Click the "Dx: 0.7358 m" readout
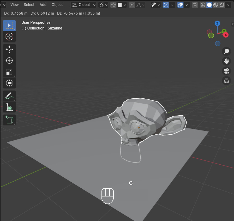This screenshot has height=221, width=234. coord(16,13)
